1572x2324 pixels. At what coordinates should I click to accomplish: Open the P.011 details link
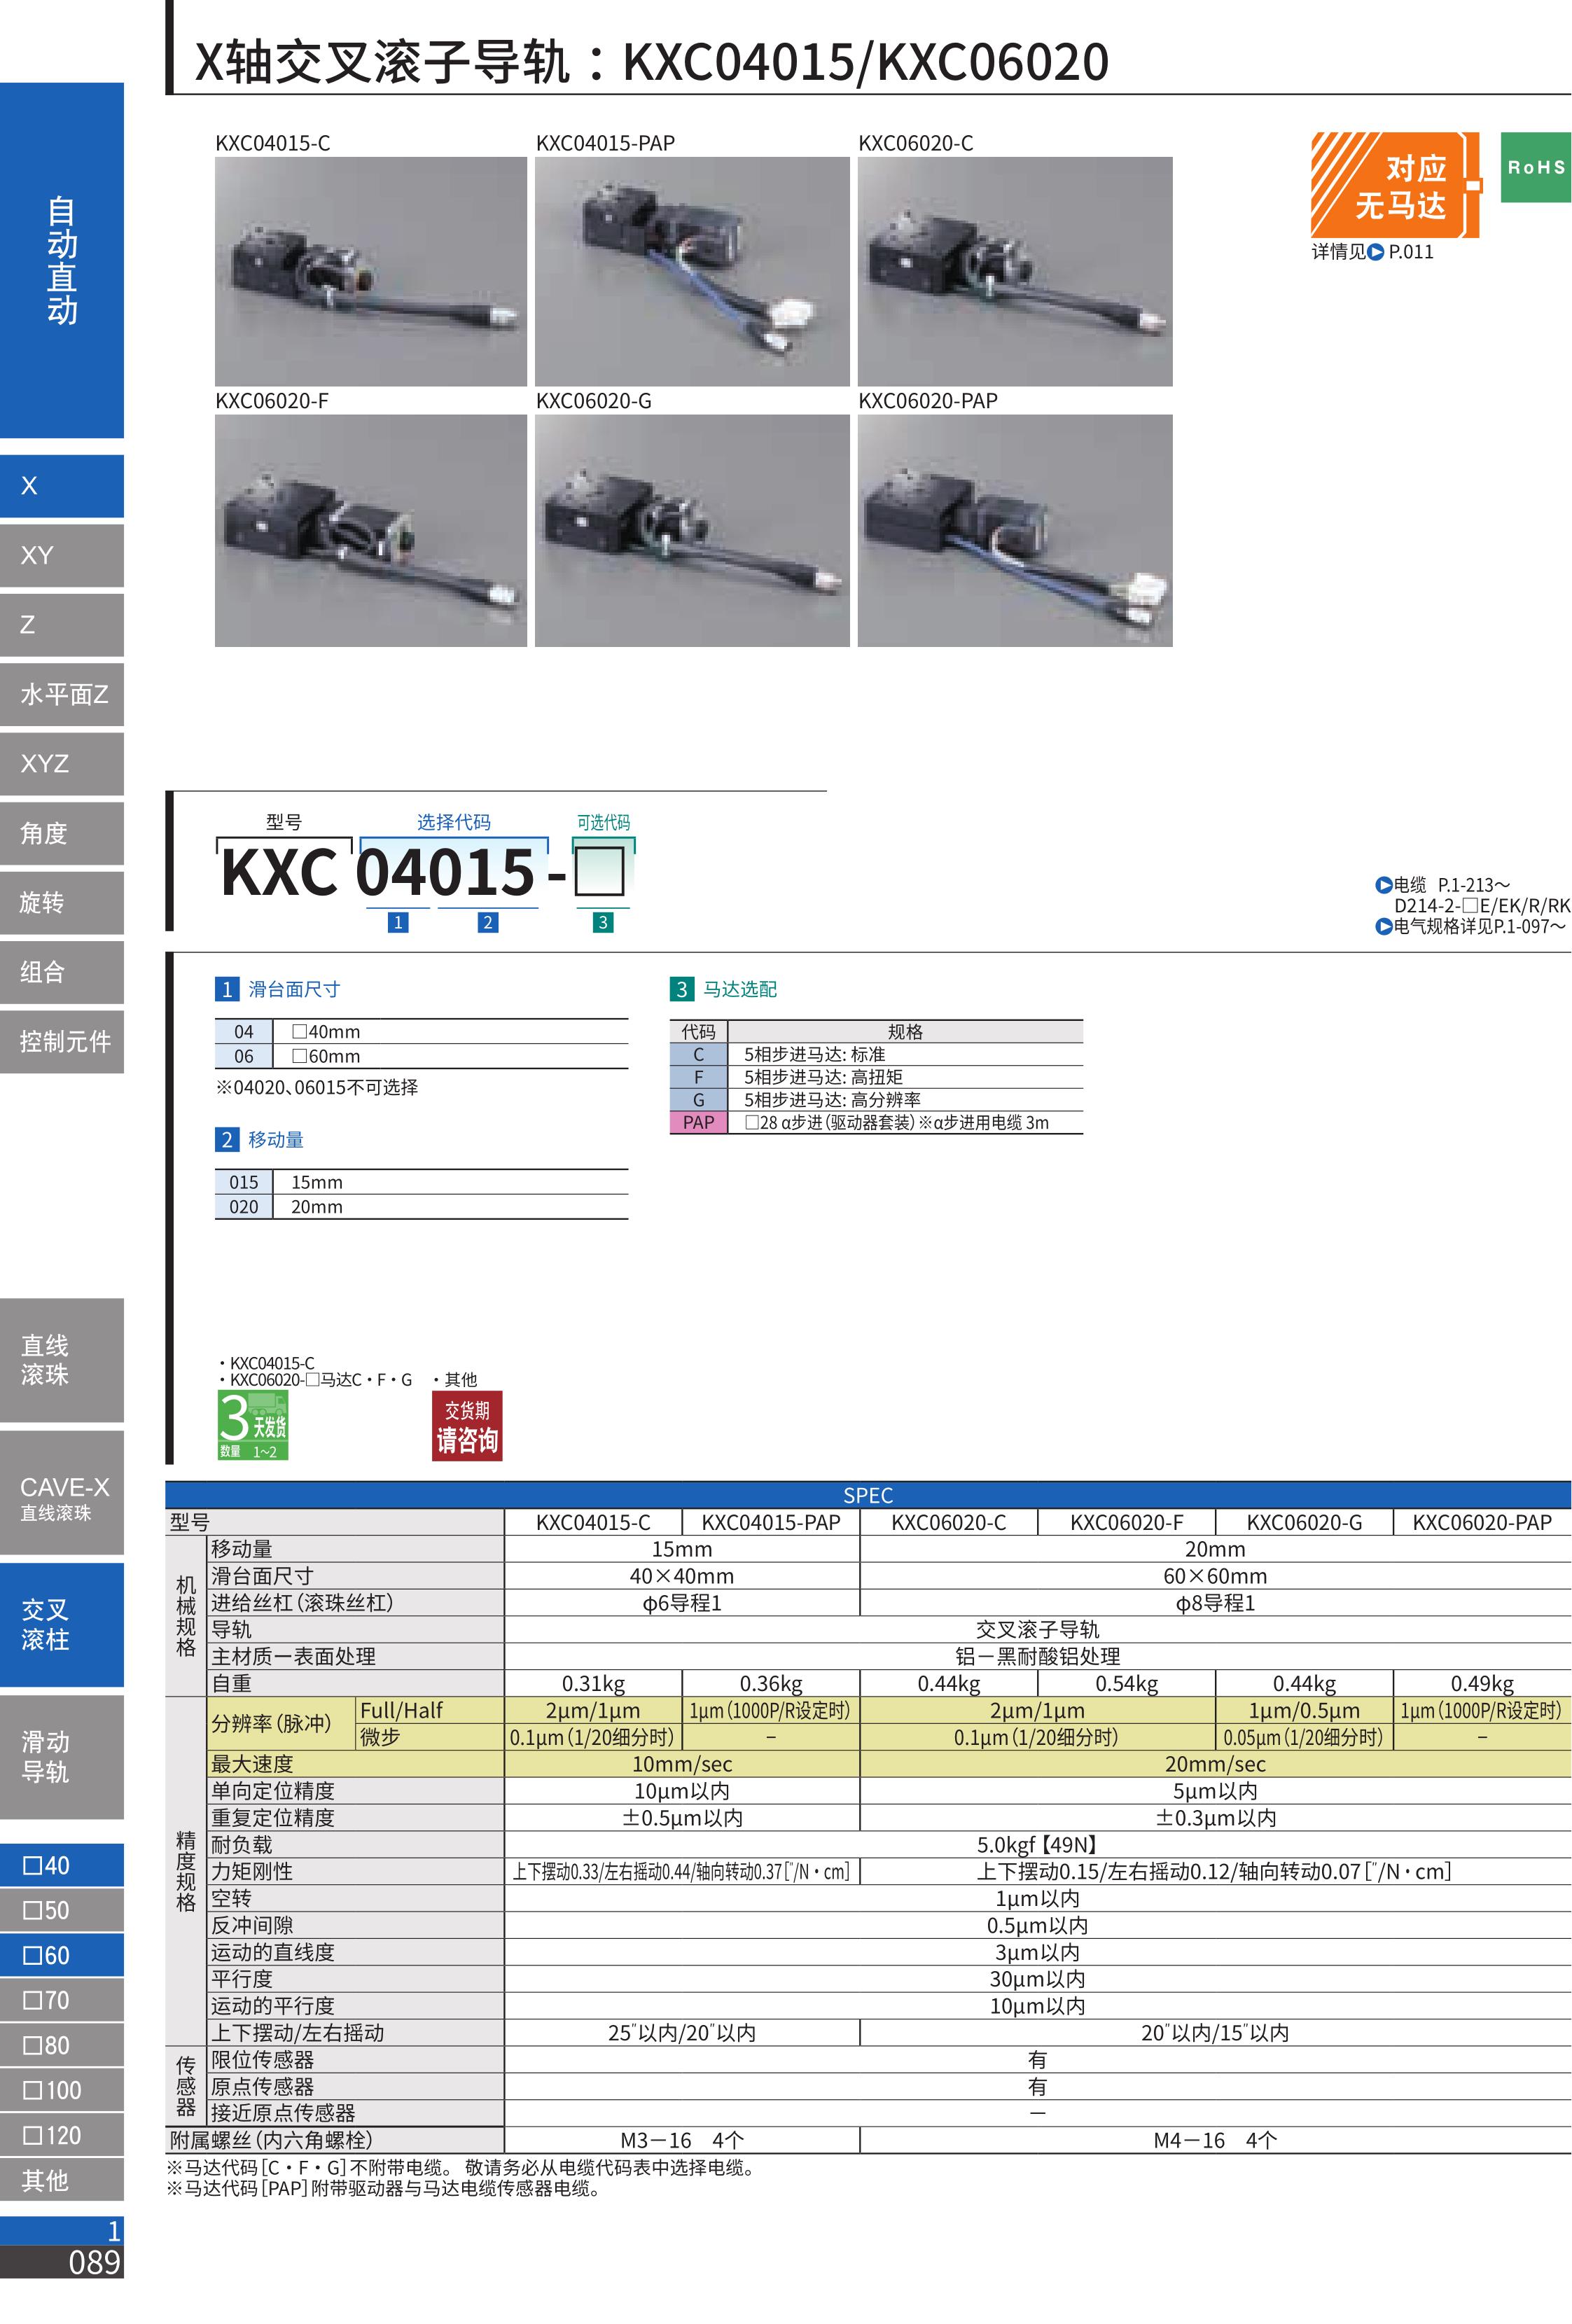click(x=1410, y=252)
